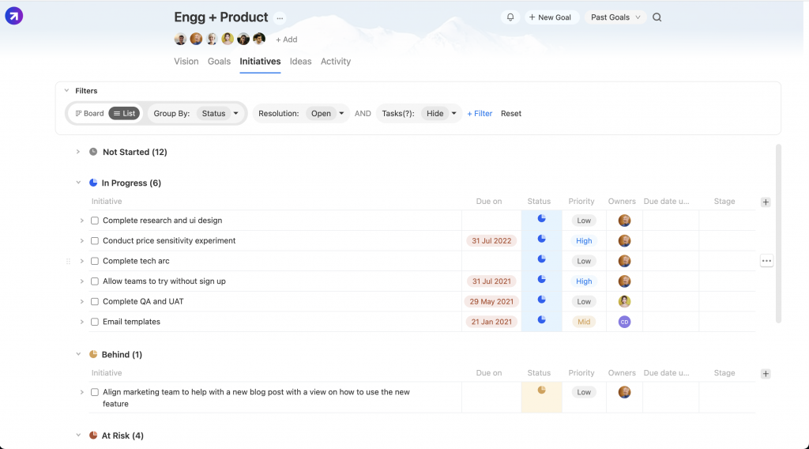Click status icon for Complete research and ui design
The width and height of the screenshot is (809, 449).
pyautogui.click(x=541, y=219)
